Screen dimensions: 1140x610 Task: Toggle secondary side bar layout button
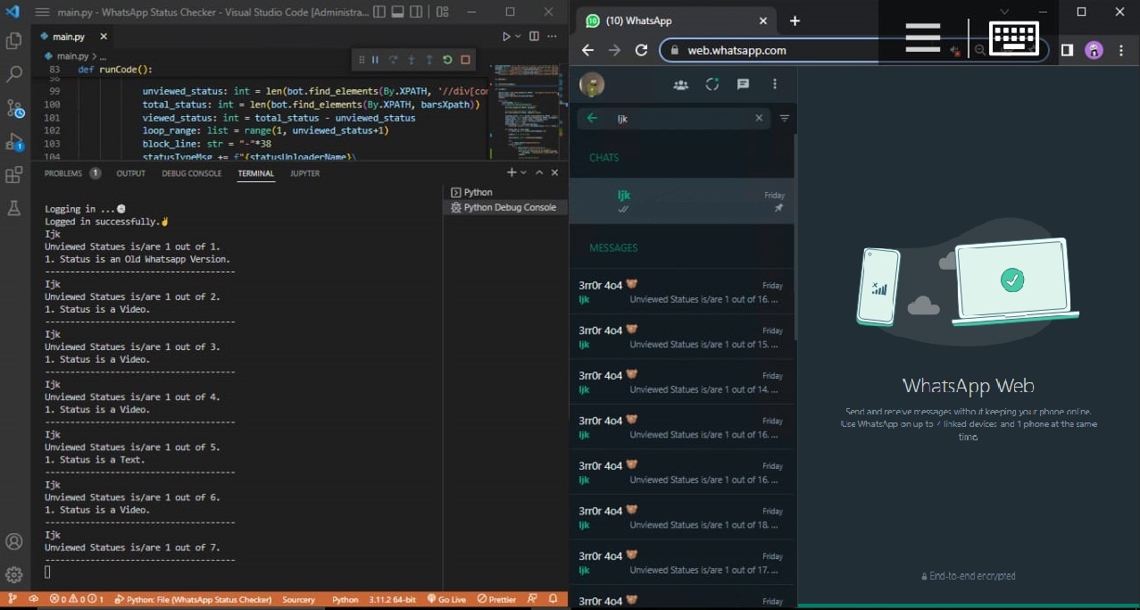417,13
